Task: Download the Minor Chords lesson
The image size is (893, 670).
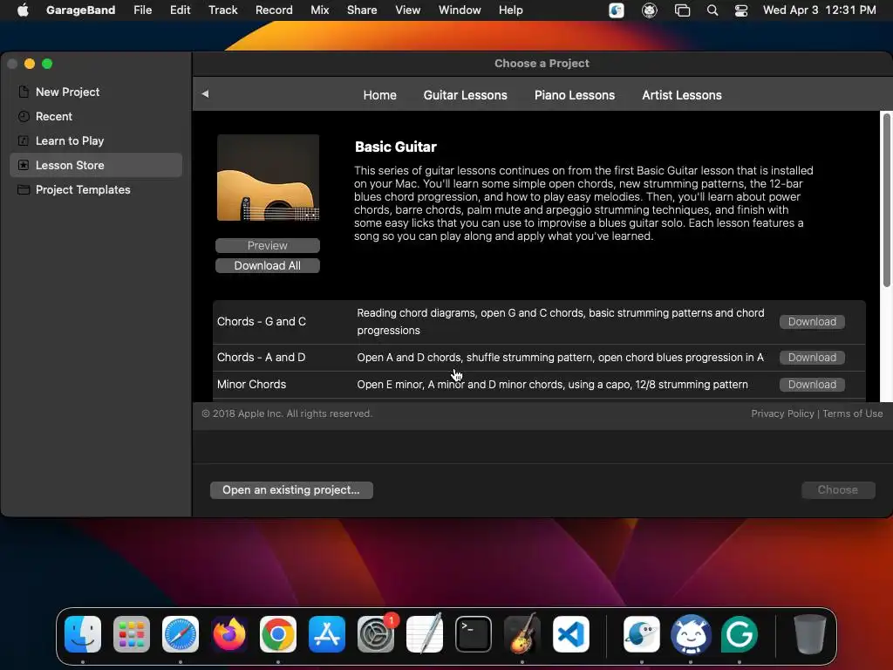Action: [812, 385]
